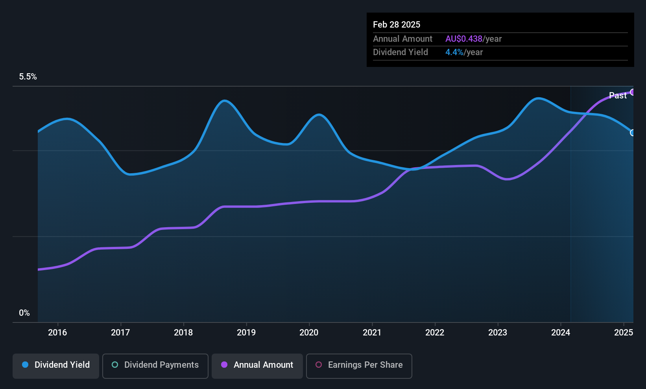The height and width of the screenshot is (389, 646).
Task: Click the purple Annual Amount line endpoint marker
Action: tap(633, 92)
